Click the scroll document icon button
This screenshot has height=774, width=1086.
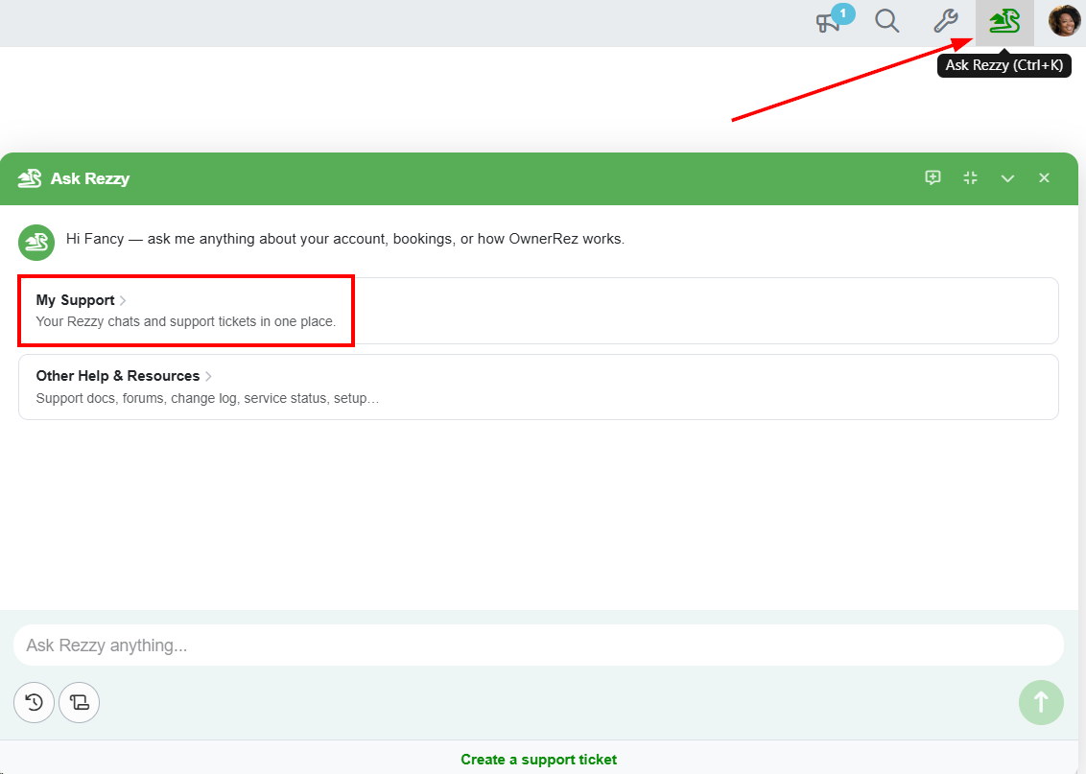coord(79,703)
